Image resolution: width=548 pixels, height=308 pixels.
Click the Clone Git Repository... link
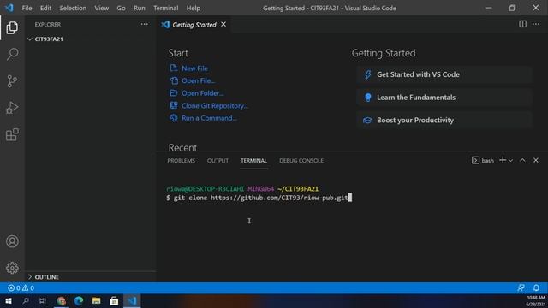(x=215, y=105)
